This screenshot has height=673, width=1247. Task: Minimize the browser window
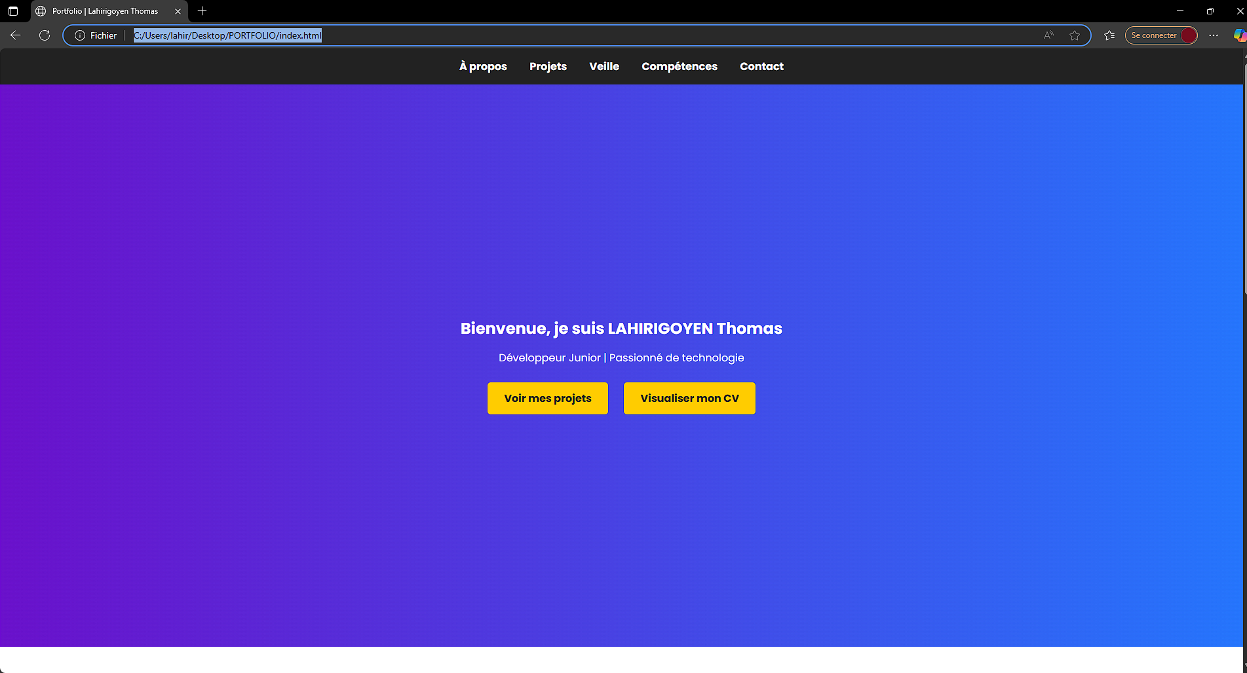(1180, 11)
